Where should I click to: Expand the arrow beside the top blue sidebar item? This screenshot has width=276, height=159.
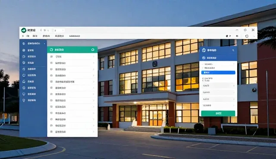click(x=44, y=44)
